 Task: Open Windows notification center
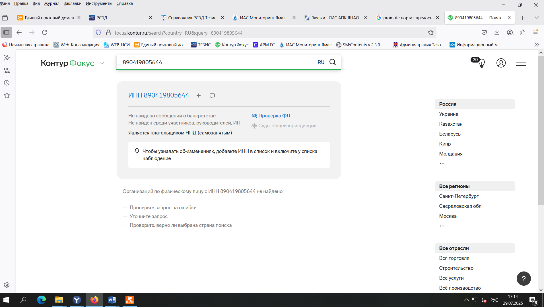pos(533,300)
